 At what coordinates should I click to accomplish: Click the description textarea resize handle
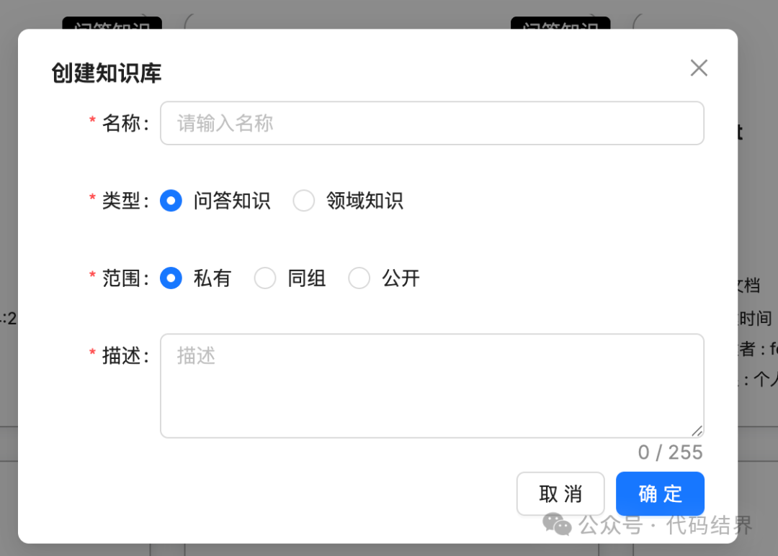697,430
